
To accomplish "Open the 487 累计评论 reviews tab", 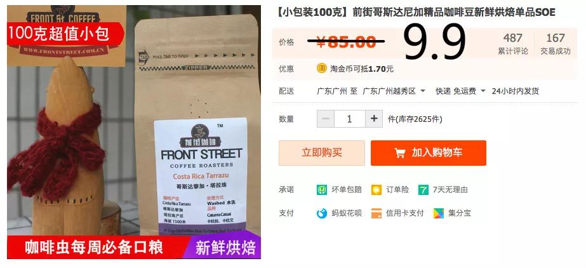I will (513, 44).
